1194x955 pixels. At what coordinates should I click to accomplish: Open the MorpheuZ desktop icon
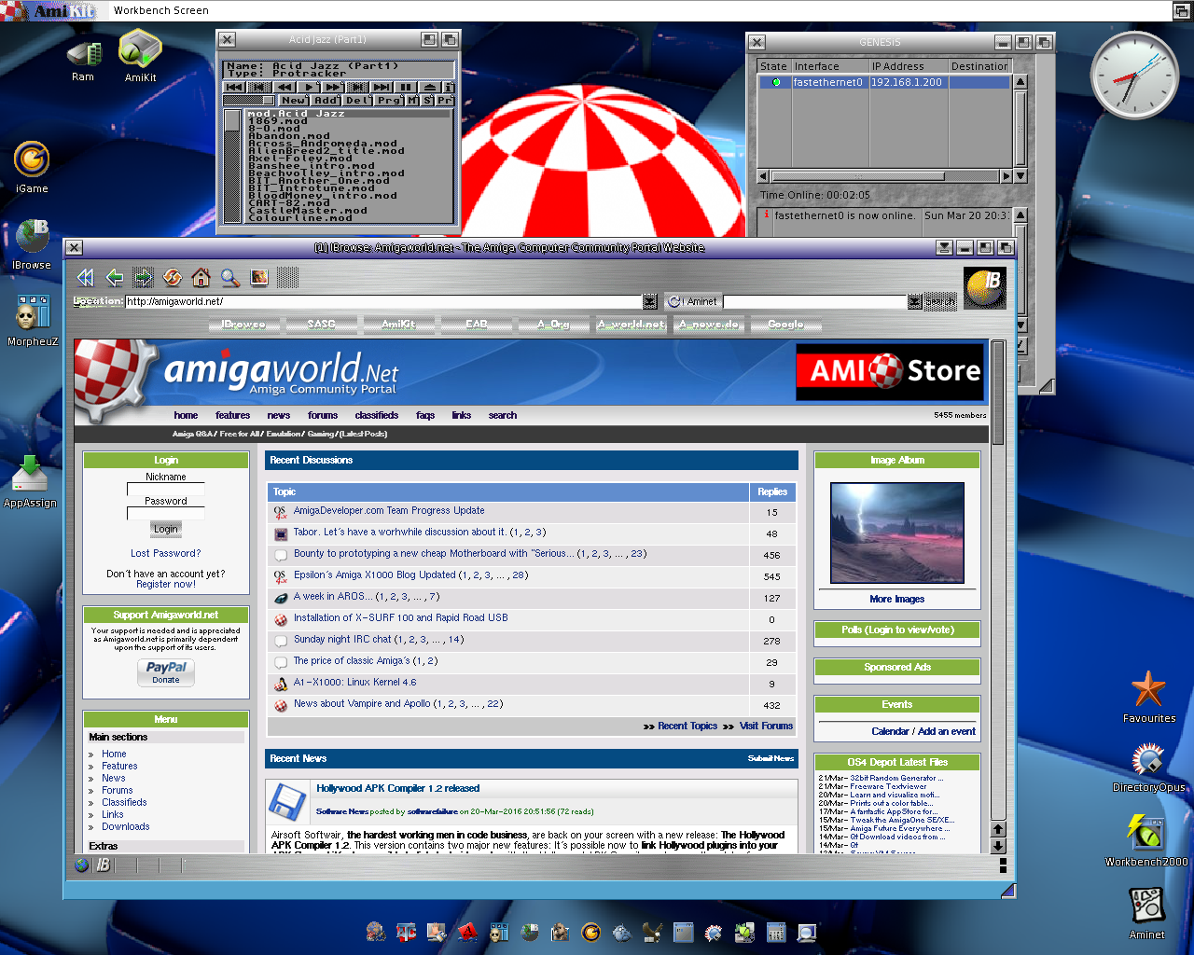33,321
